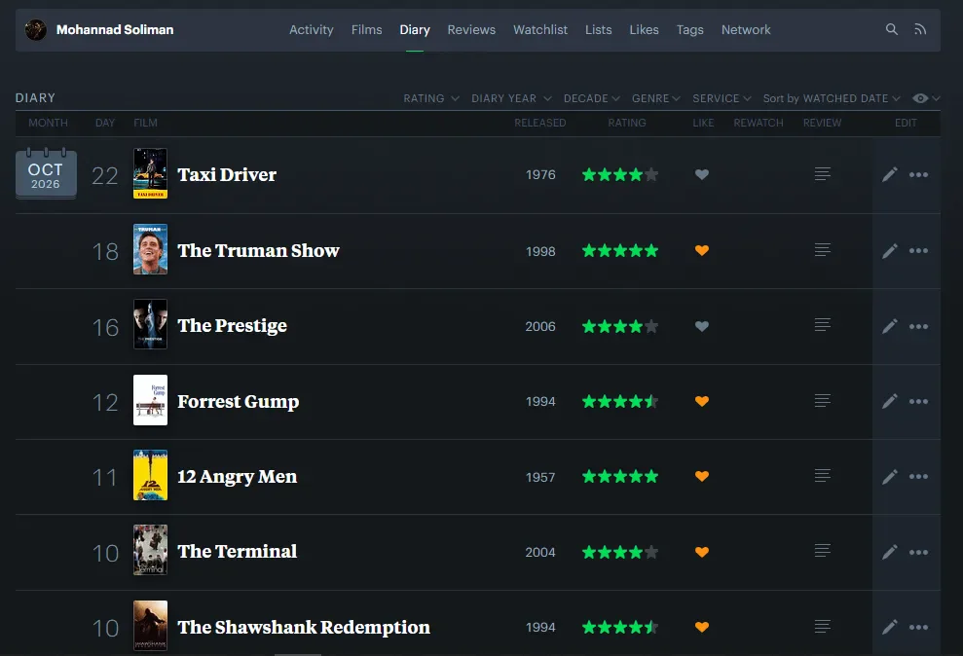Open more options for The Terminal
Viewport: 963px width, 656px height.
[x=919, y=552]
